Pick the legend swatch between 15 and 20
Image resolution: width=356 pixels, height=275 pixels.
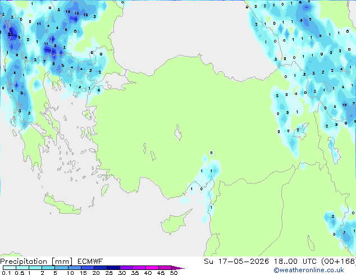click(x=88, y=268)
